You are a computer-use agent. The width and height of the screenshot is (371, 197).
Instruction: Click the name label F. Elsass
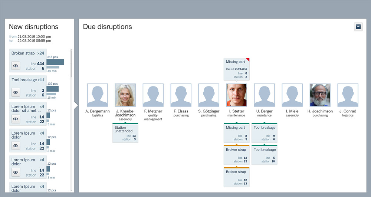[181, 111]
